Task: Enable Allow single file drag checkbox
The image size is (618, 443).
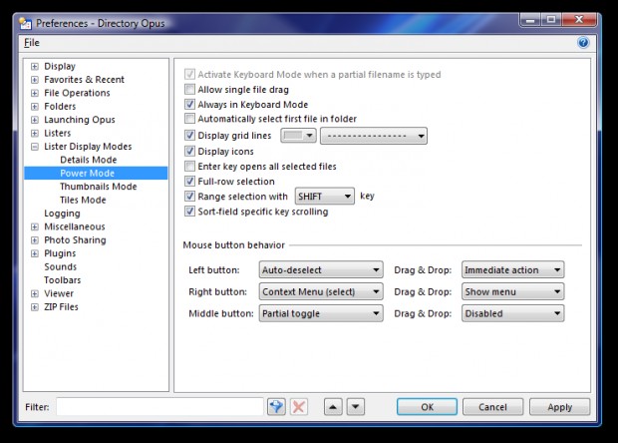Action: pos(189,89)
